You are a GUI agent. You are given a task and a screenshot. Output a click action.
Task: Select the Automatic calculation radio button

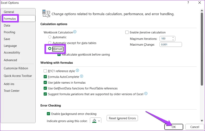click(50, 37)
